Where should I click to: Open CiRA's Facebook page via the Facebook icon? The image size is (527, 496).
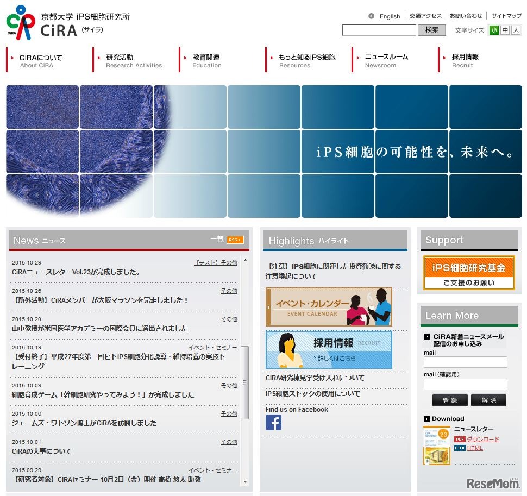tap(273, 422)
